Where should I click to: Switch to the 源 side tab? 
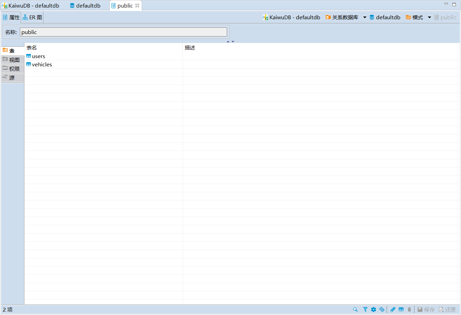click(12, 78)
